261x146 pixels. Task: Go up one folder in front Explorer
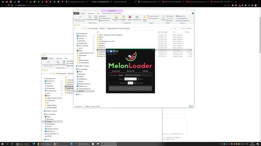[x=83, y=28]
